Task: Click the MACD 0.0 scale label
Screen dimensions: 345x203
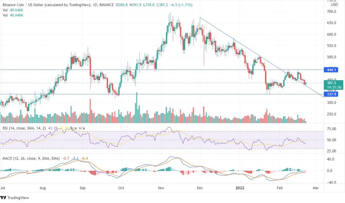Action: (330, 171)
